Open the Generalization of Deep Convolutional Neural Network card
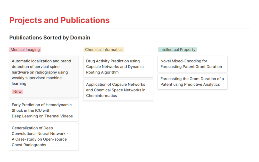This screenshot has height=162, width=259. pos(44,136)
